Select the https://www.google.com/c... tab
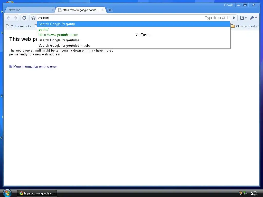Viewport: 263px width, 197px height. [x=80, y=10]
